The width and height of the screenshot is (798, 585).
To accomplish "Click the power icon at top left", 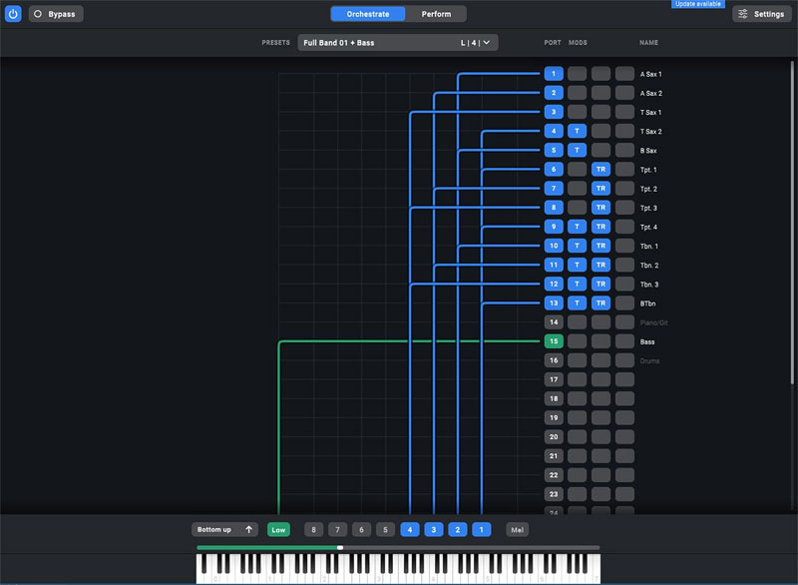I will pyautogui.click(x=13, y=14).
